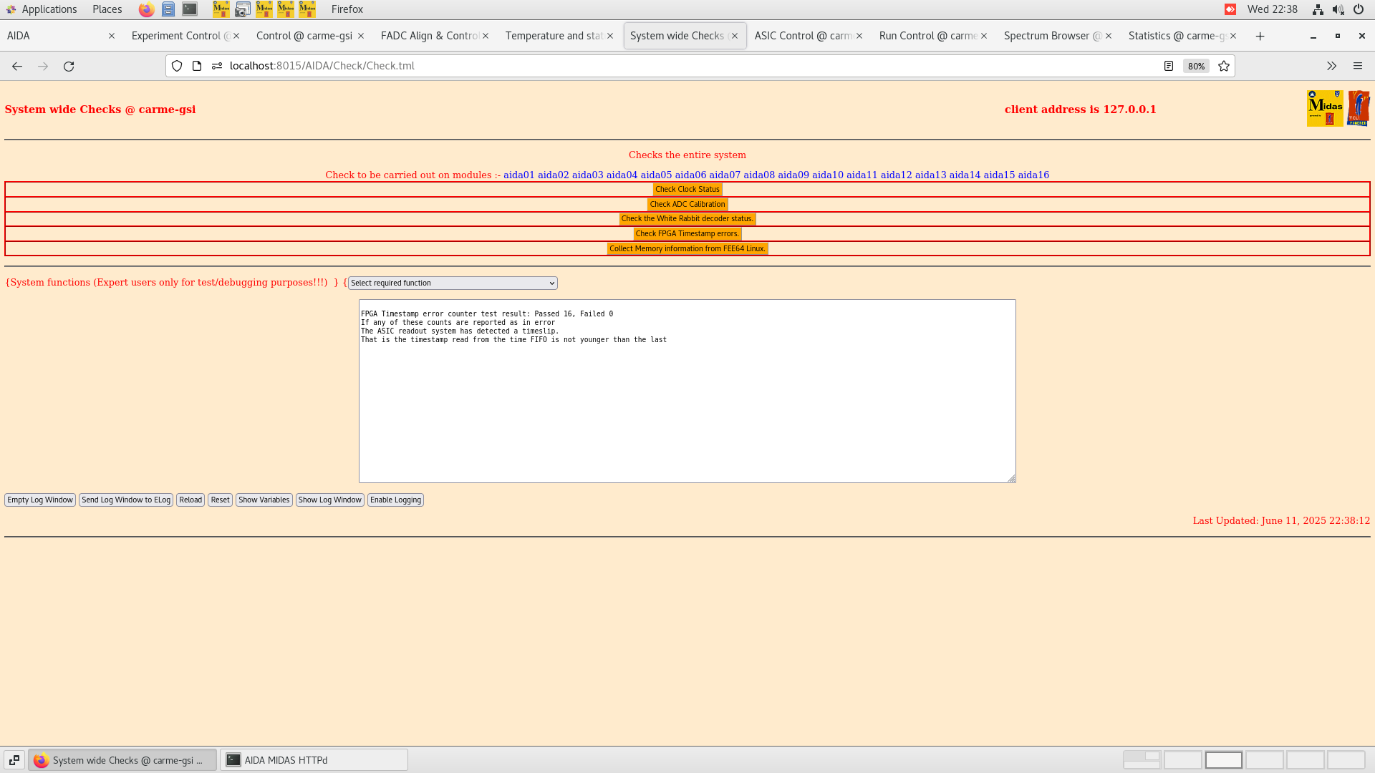Switch to Spectrum Browser tab

1052,36
